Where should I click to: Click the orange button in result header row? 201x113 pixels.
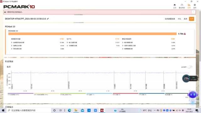192,19
